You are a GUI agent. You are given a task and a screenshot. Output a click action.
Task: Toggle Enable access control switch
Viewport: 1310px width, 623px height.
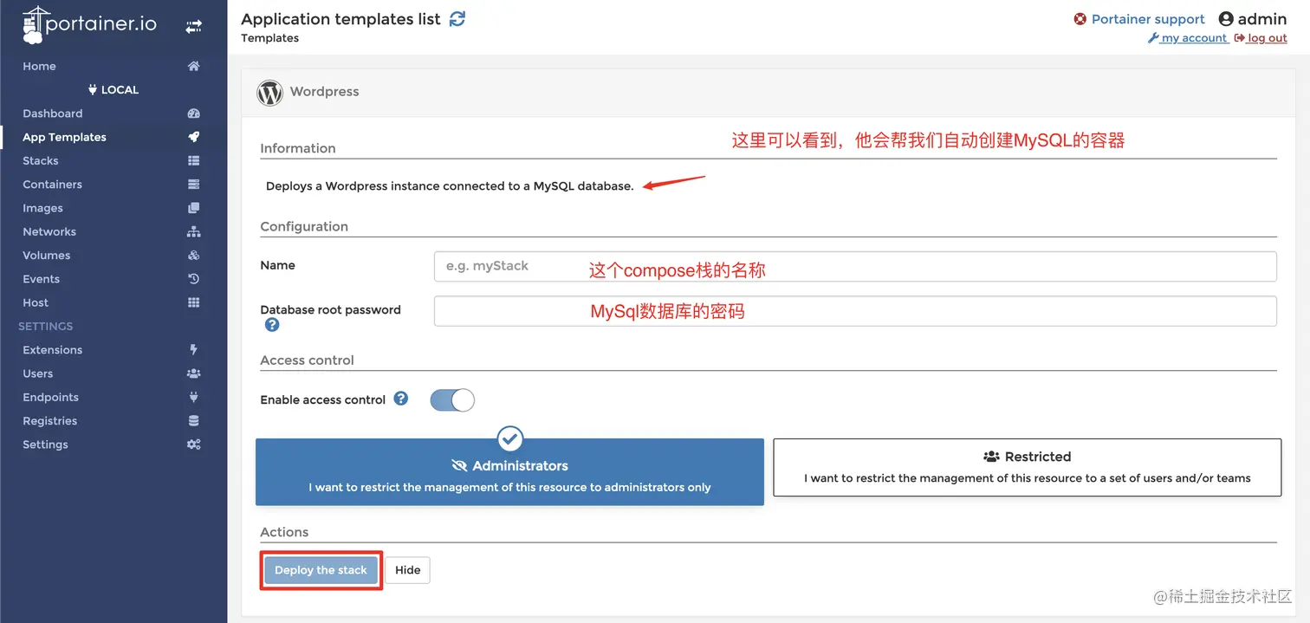pos(452,399)
